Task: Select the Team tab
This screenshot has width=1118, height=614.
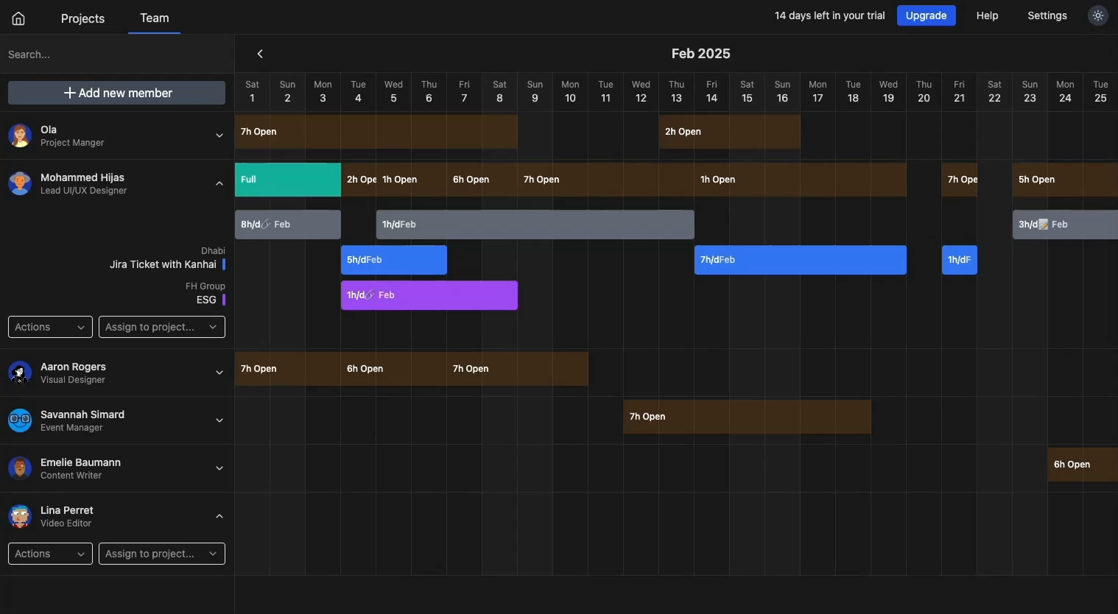Action: click(155, 18)
